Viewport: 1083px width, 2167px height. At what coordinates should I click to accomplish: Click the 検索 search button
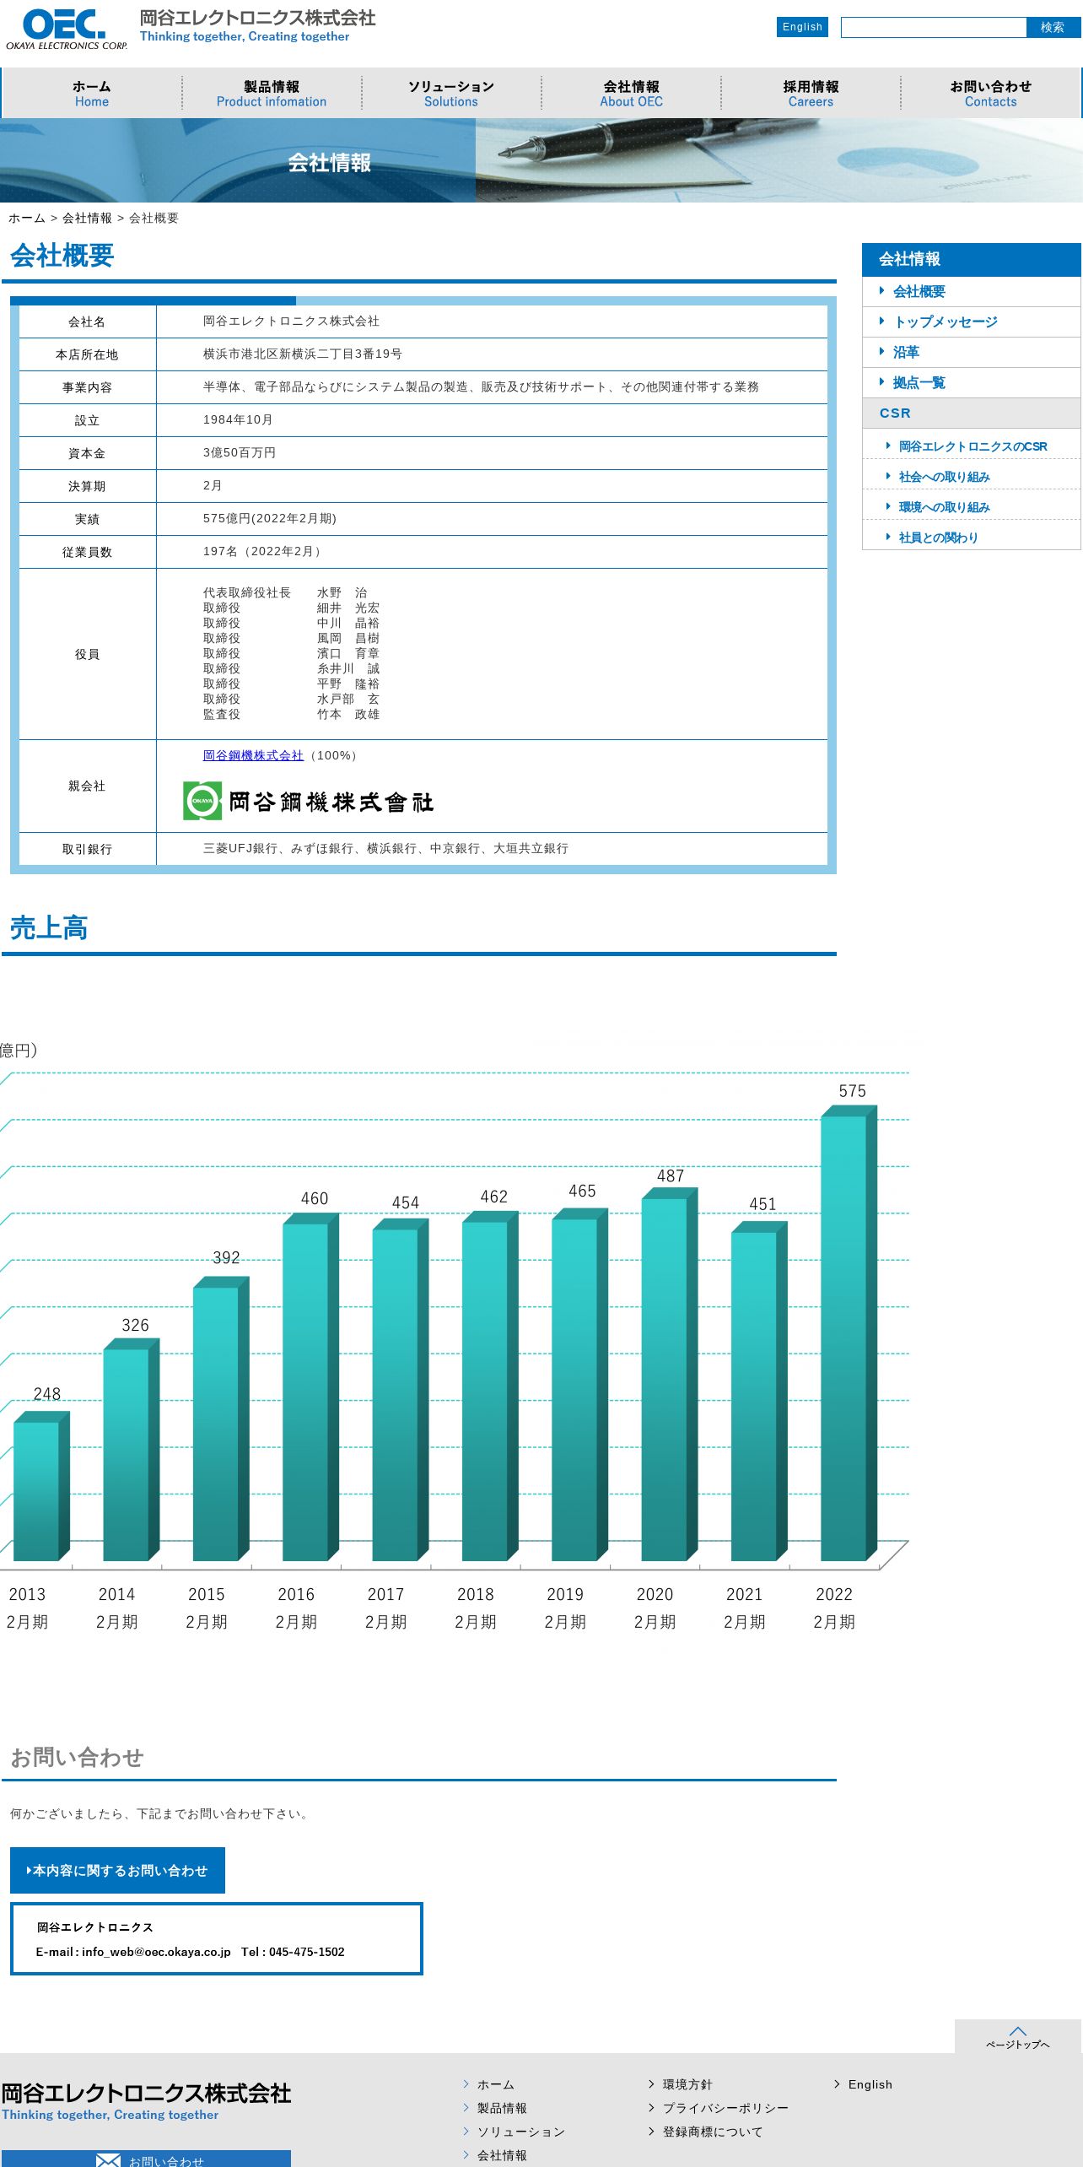(x=1053, y=28)
